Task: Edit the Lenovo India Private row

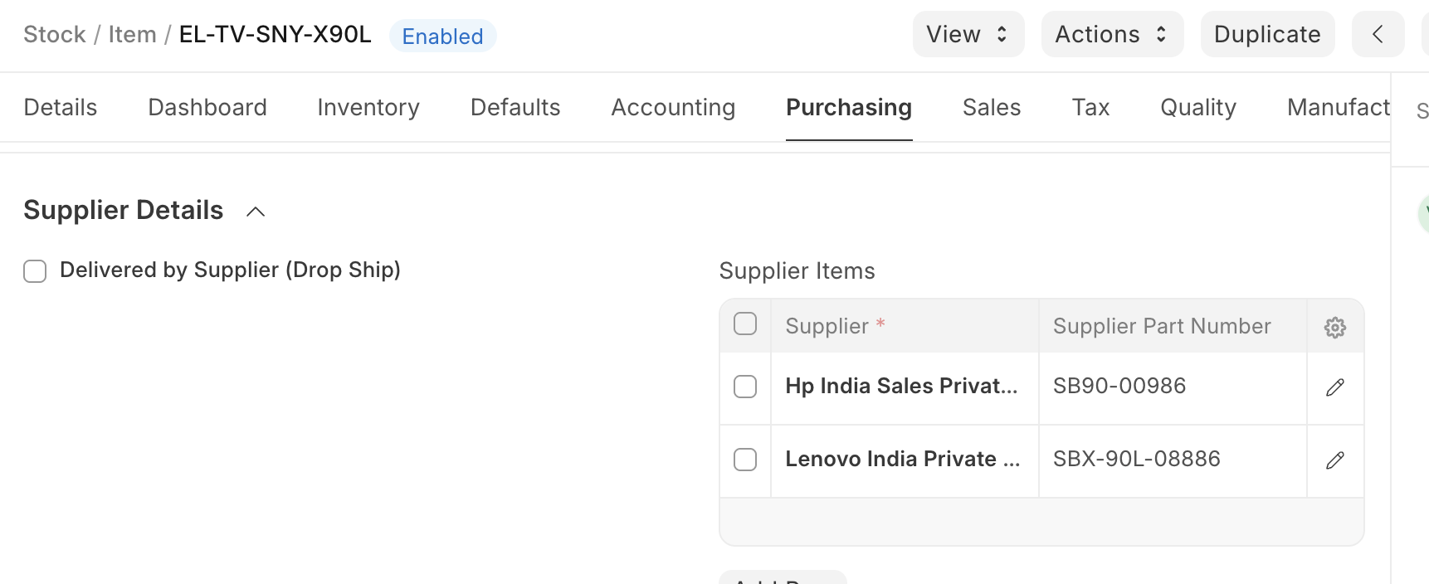Action: (x=1334, y=460)
